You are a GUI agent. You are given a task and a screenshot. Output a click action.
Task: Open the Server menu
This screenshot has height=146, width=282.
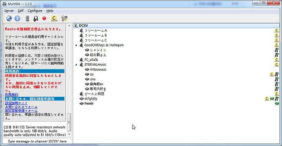pyautogui.click(x=9, y=11)
